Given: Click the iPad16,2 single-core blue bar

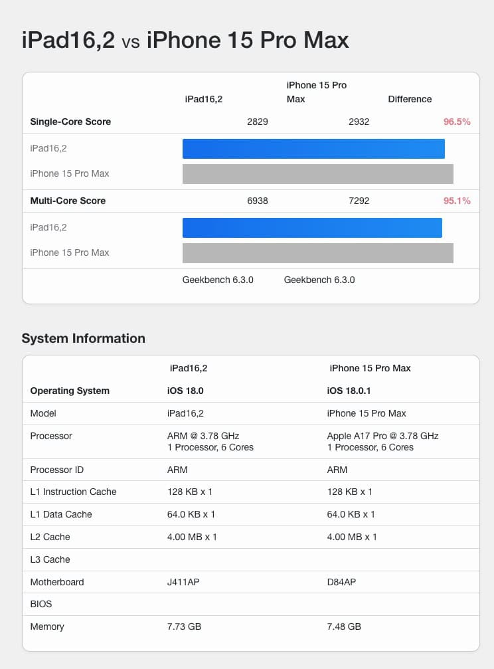Looking at the screenshot, I should pos(313,148).
